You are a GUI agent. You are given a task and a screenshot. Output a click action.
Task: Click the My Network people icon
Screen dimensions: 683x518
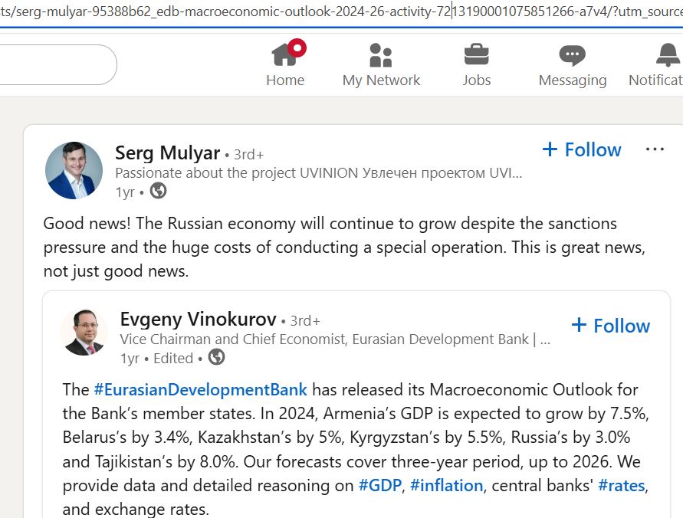381,54
